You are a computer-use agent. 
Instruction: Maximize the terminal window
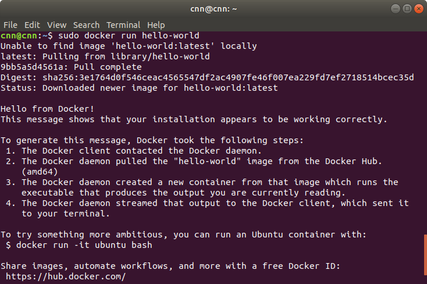click(x=407, y=9)
